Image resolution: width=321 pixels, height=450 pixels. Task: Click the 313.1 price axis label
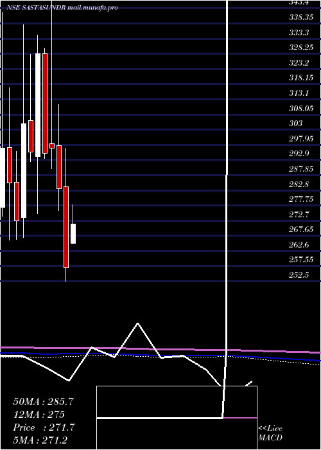click(299, 93)
